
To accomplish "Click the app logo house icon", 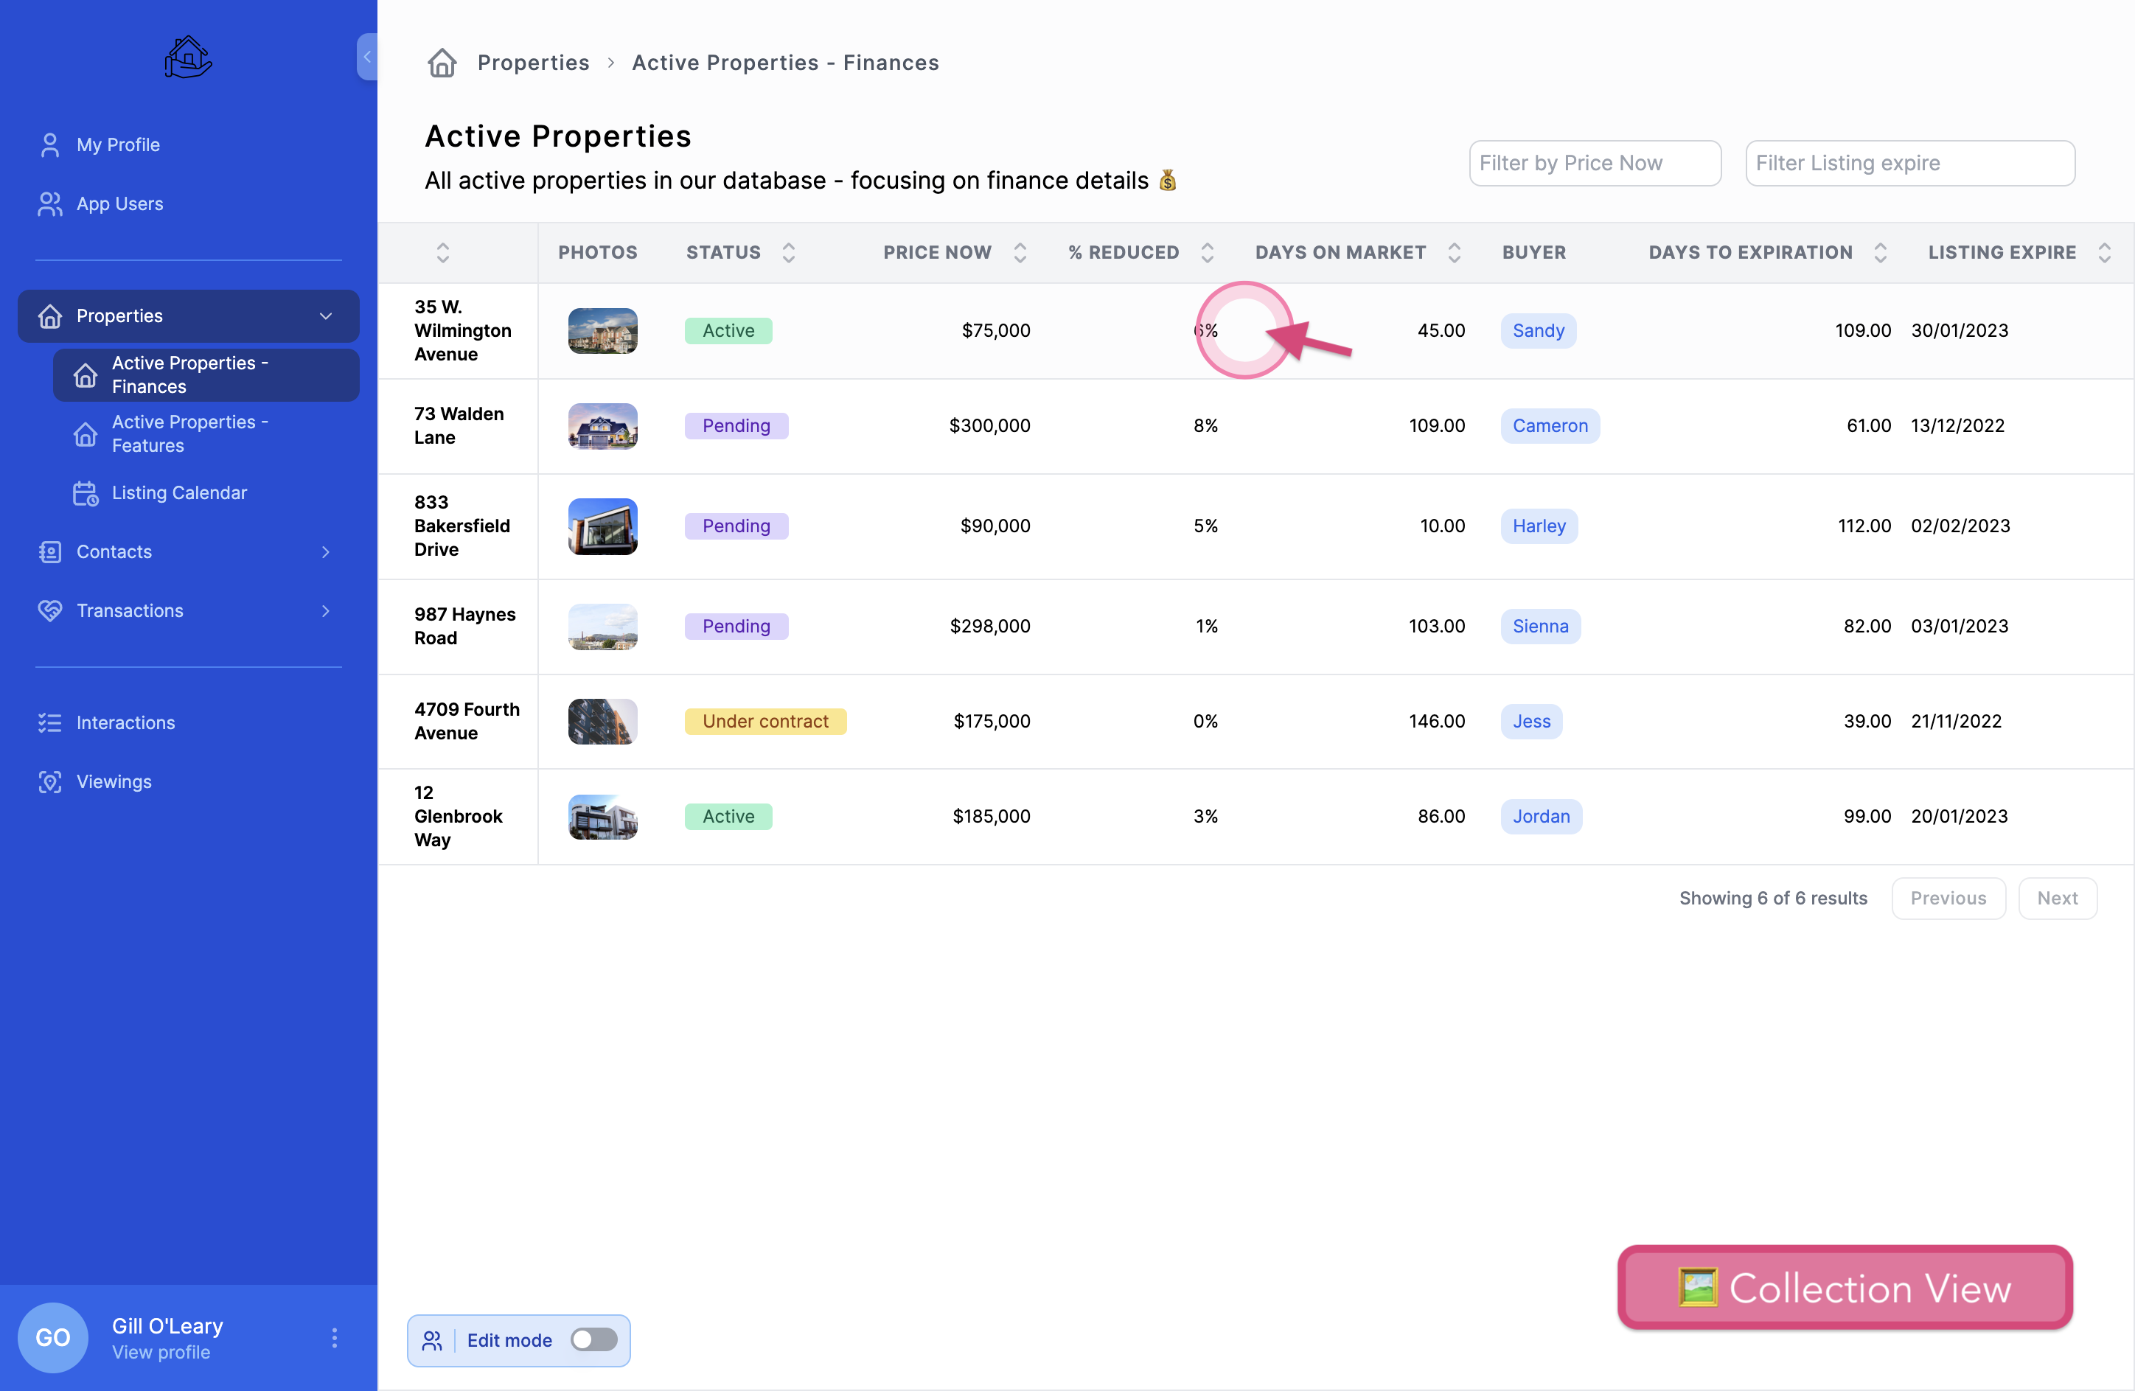I will [187, 57].
